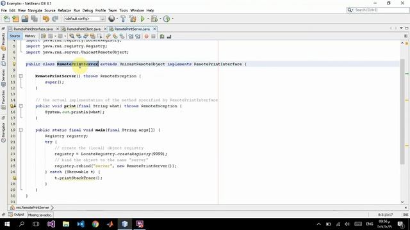Open the Run Project dropdown arrow
Image resolution: width=410 pixels, height=230 pixels.
(x=148, y=19)
